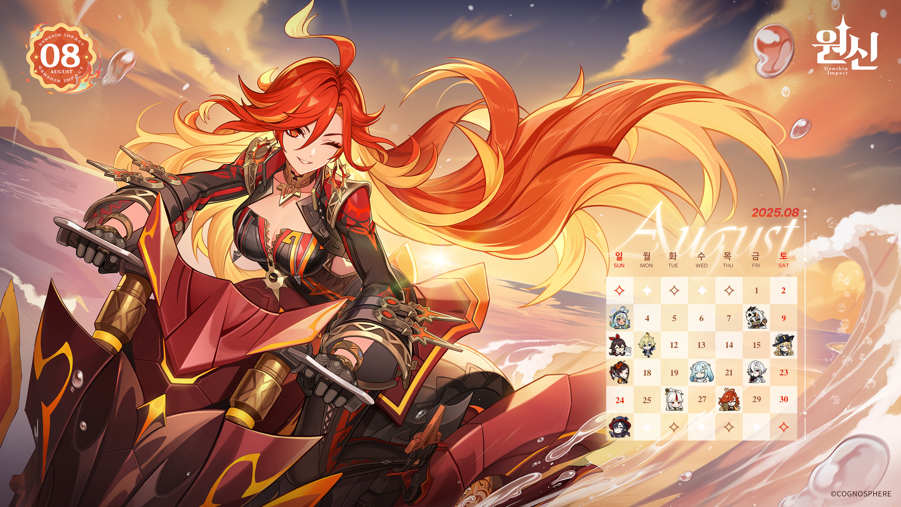
Task: Select date 1 on the calendar
Action: coord(756,290)
